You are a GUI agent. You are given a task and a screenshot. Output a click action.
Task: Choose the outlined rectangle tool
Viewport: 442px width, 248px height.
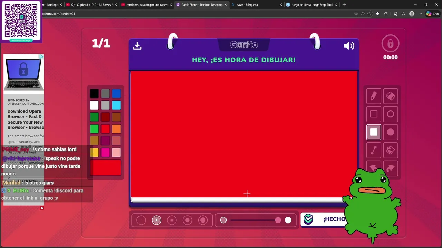374,114
